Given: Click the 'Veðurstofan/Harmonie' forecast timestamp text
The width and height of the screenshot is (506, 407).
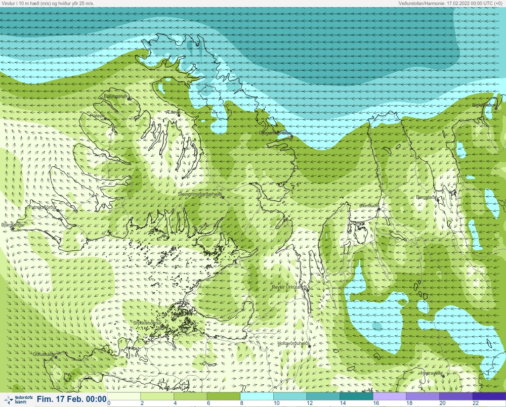Looking at the screenshot, I should tap(450, 3).
